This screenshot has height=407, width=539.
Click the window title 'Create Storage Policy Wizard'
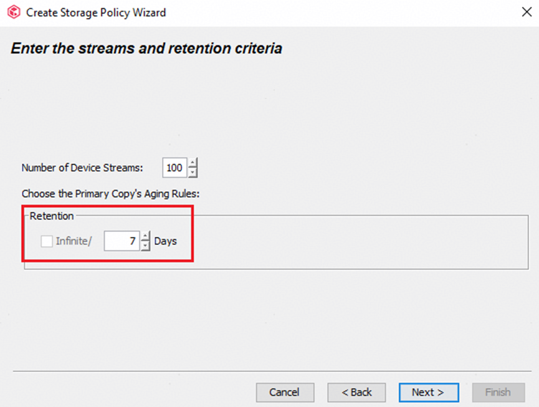(x=96, y=12)
